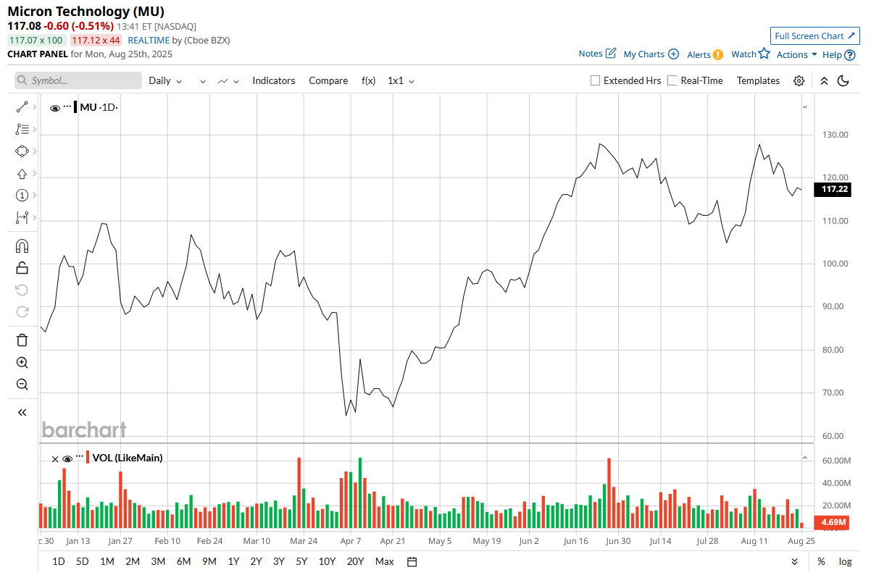Expand more scale options at bottom right
Screen dimensions: 871x583
(x=795, y=561)
